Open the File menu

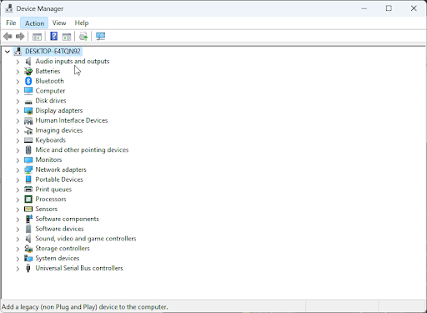(11, 23)
